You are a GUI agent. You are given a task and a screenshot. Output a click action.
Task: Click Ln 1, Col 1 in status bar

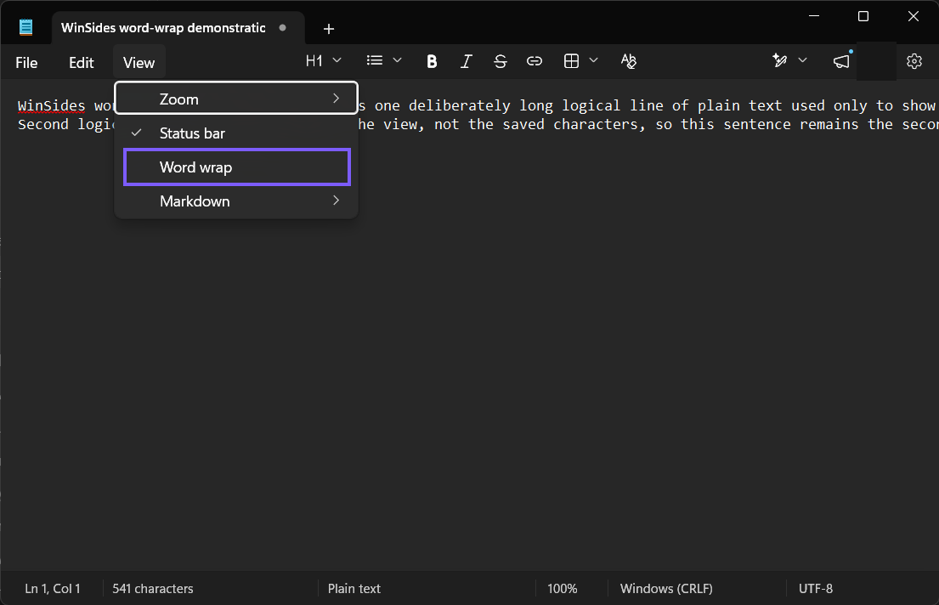tap(53, 588)
